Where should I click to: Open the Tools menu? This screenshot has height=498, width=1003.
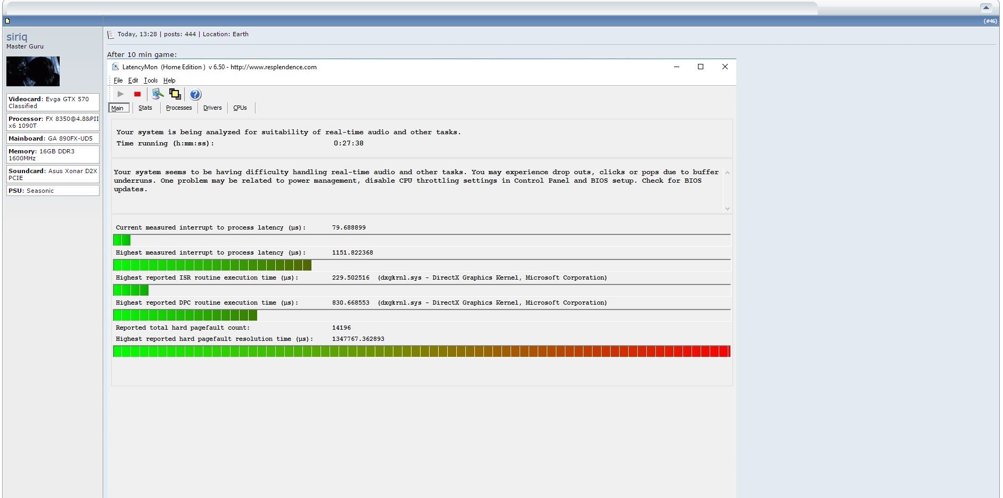coord(151,80)
